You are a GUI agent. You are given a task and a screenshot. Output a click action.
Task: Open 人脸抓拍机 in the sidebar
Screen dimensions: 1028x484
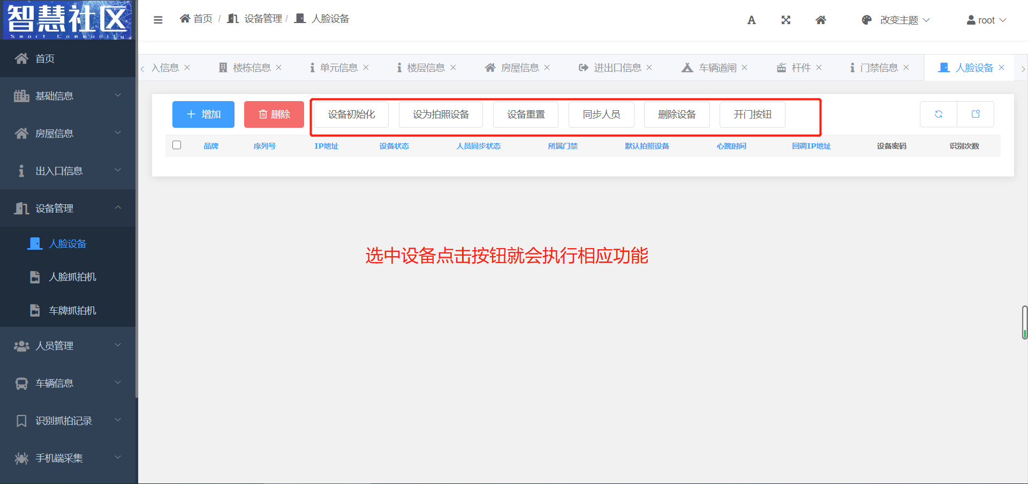[72, 277]
